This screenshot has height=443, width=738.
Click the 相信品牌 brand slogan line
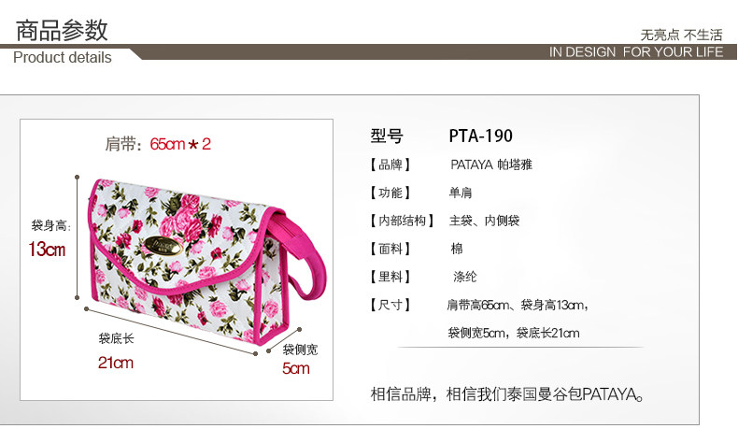[507, 394]
